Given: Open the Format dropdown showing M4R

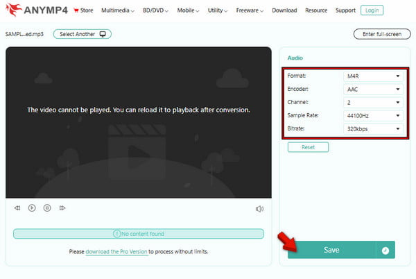Looking at the screenshot, I should (x=373, y=76).
